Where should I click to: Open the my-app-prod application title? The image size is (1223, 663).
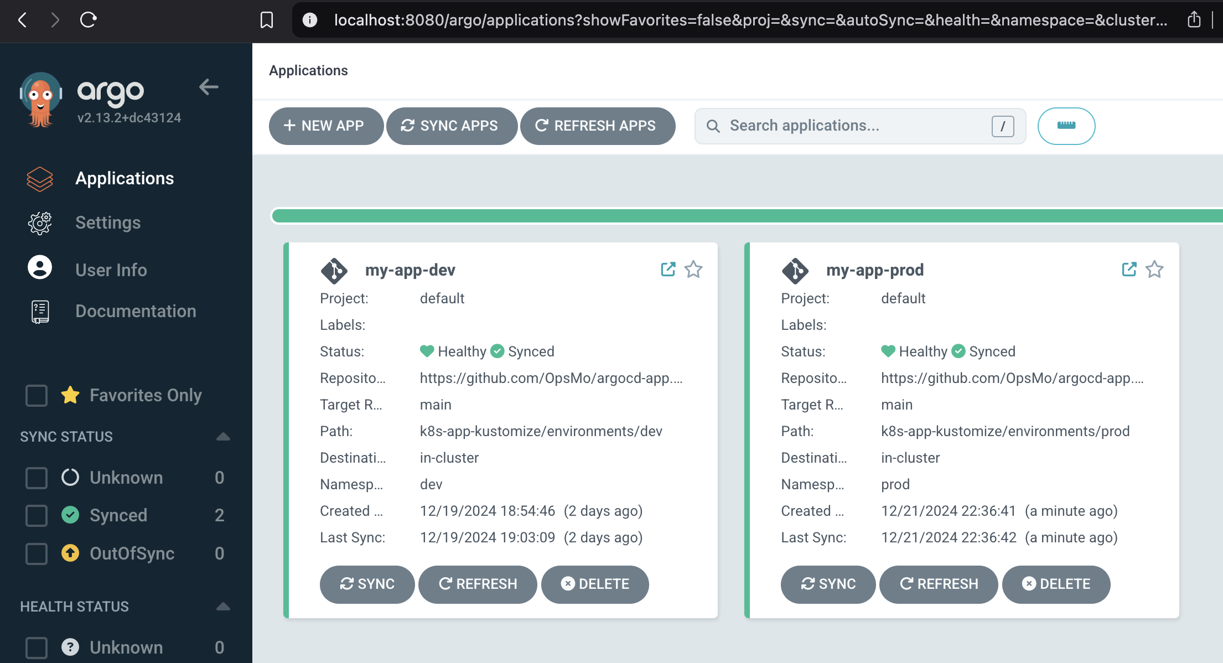point(875,270)
